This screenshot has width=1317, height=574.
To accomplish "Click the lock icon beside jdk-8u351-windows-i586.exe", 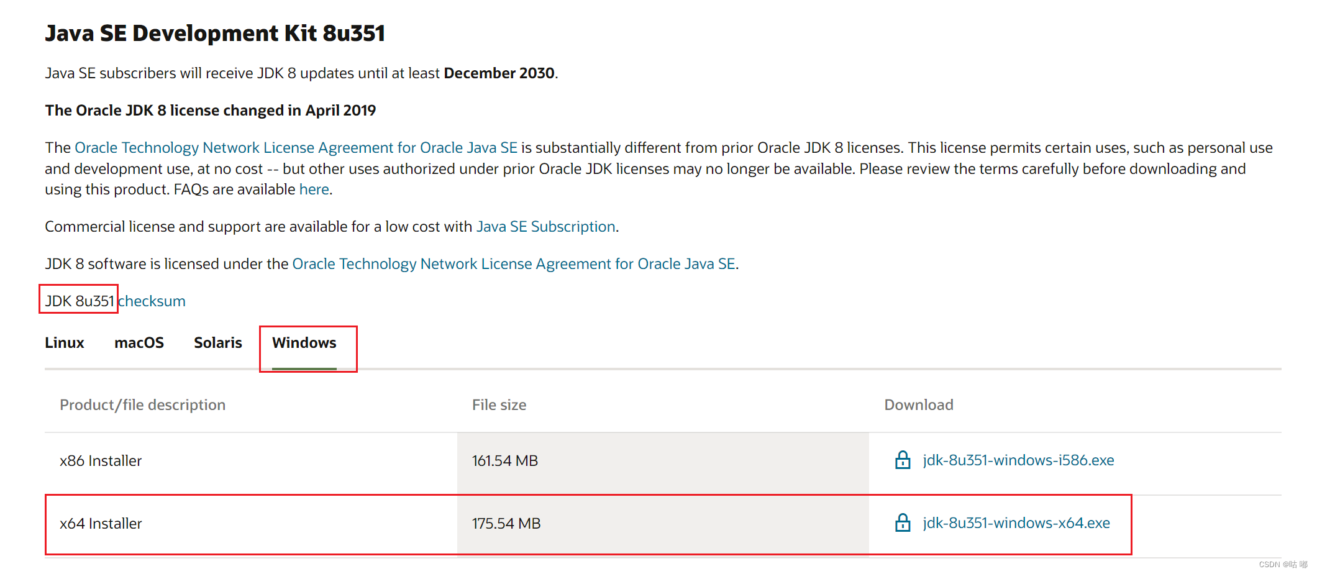I will click(903, 460).
